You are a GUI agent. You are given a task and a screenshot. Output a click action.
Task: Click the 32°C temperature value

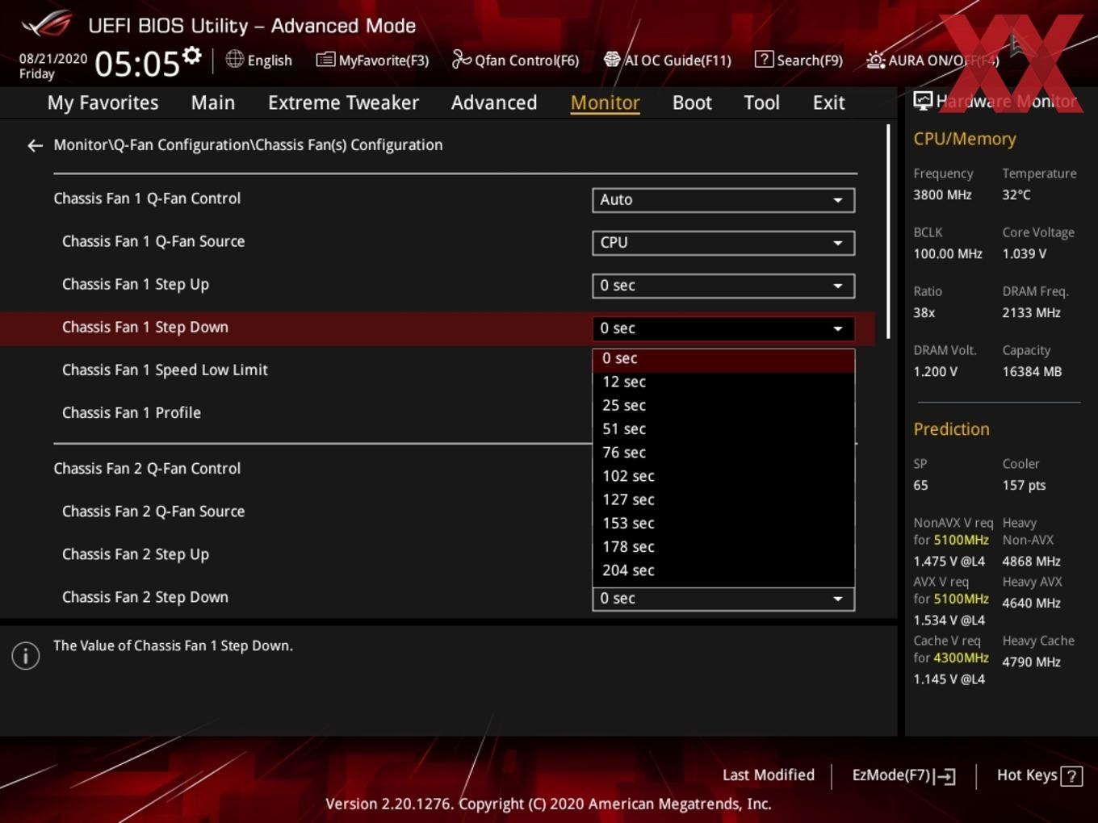click(1016, 195)
